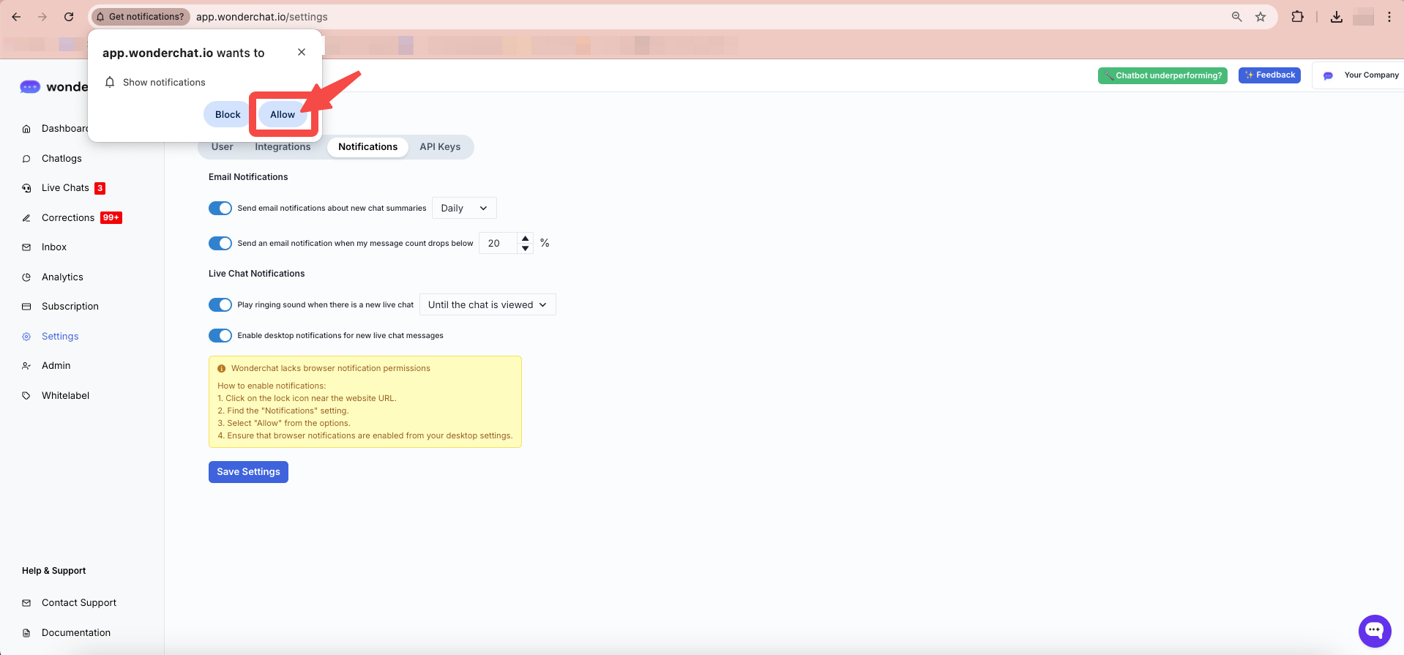
Task: Open the Daily frequency dropdown
Action: click(x=464, y=209)
